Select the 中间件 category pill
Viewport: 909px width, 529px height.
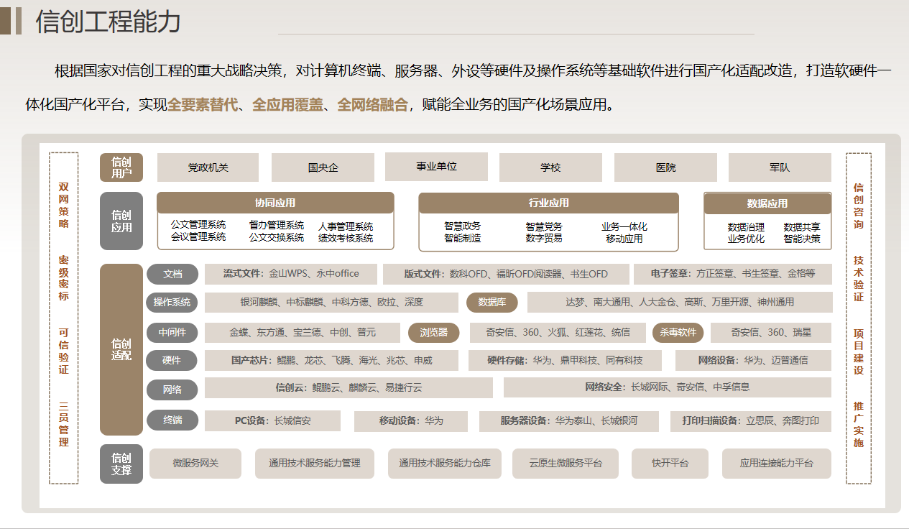pyautogui.click(x=172, y=332)
